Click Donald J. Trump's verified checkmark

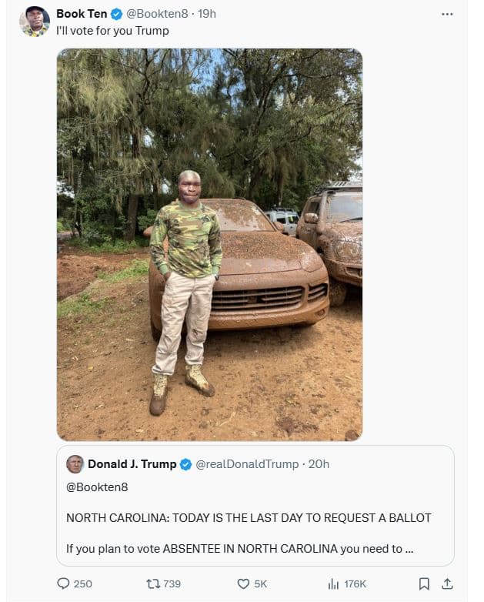pyautogui.click(x=185, y=464)
